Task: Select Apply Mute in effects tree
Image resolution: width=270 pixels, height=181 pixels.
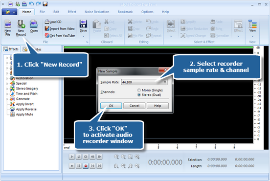Action: 22,114
